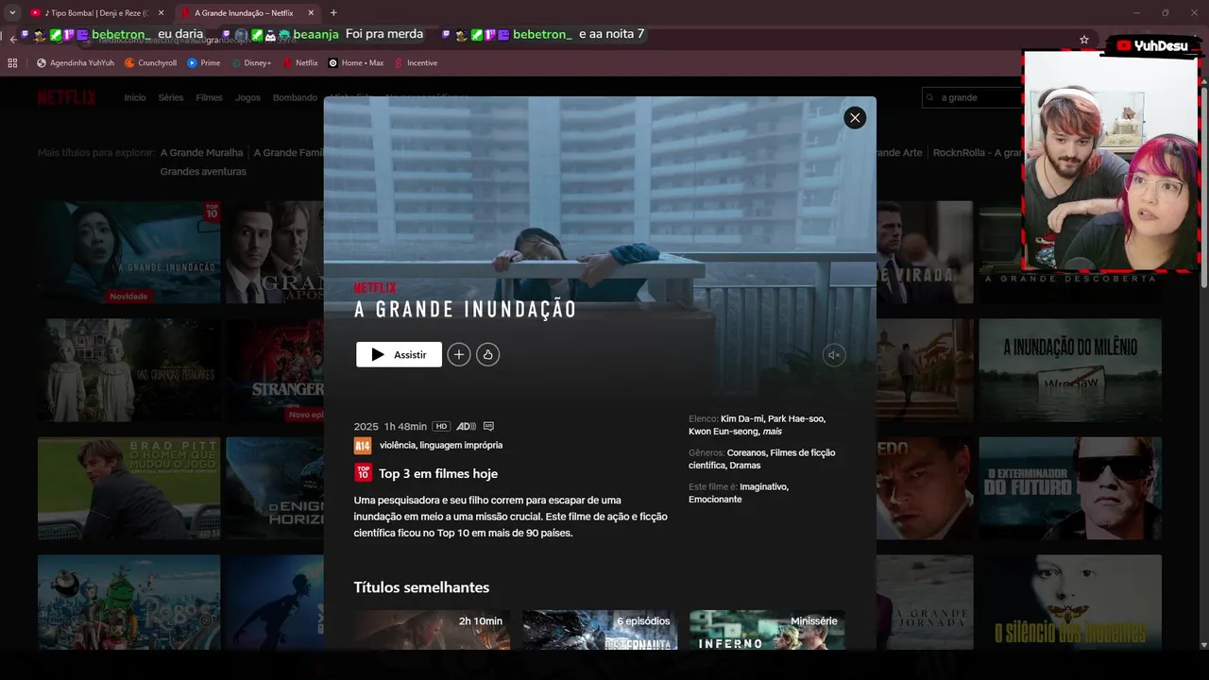Close the Tipo Bomba YouTube tab
Screen dimensions: 1209x680
click(x=160, y=13)
